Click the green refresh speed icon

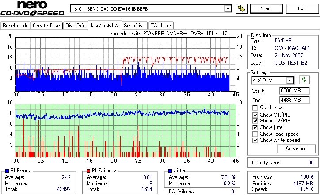click(x=304, y=80)
